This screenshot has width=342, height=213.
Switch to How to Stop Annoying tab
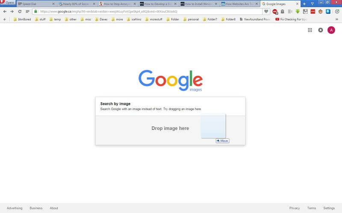[118, 4]
